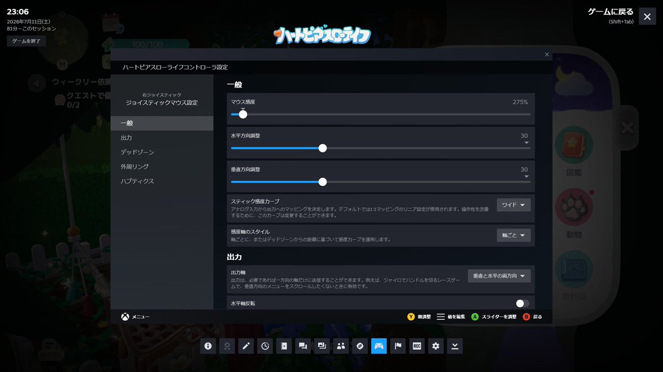Open the screenshots pictures icon
The width and height of the screenshot is (663, 372).
(322, 346)
